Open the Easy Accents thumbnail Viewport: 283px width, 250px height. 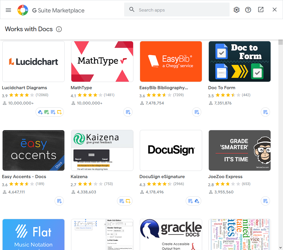coord(33,150)
